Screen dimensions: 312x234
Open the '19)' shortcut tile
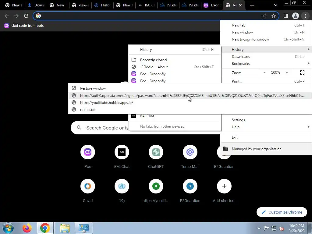point(122,191)
